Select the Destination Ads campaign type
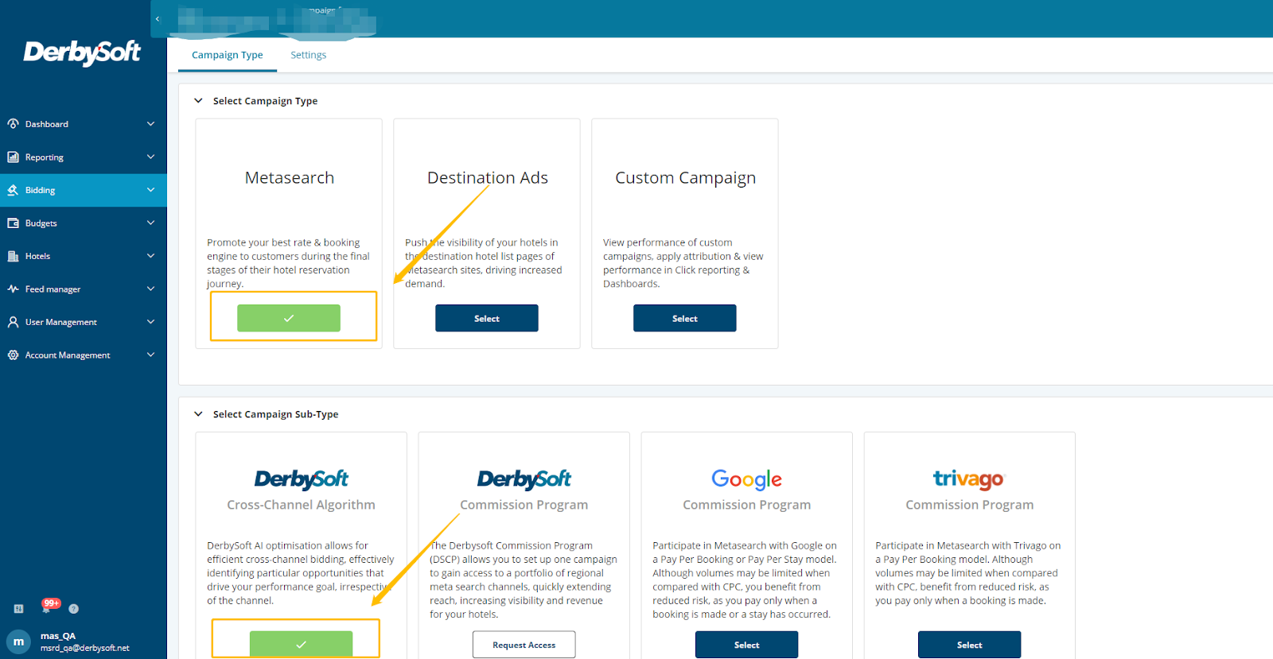Image resolution: width=1273 pixels, height=659 pixels. point(487,318)
